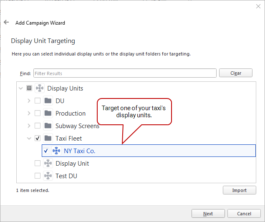Screen dimensions: 265x222
Task: Click the Next button
Action: click(208, 214)
